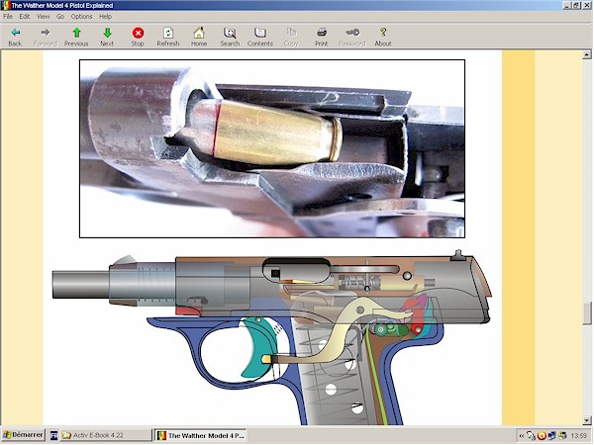Image resolution: width=594 pixels, height=445 pixels.
Task: Click the greyed Copy toolbar icon
Action: tap(291, 38)
